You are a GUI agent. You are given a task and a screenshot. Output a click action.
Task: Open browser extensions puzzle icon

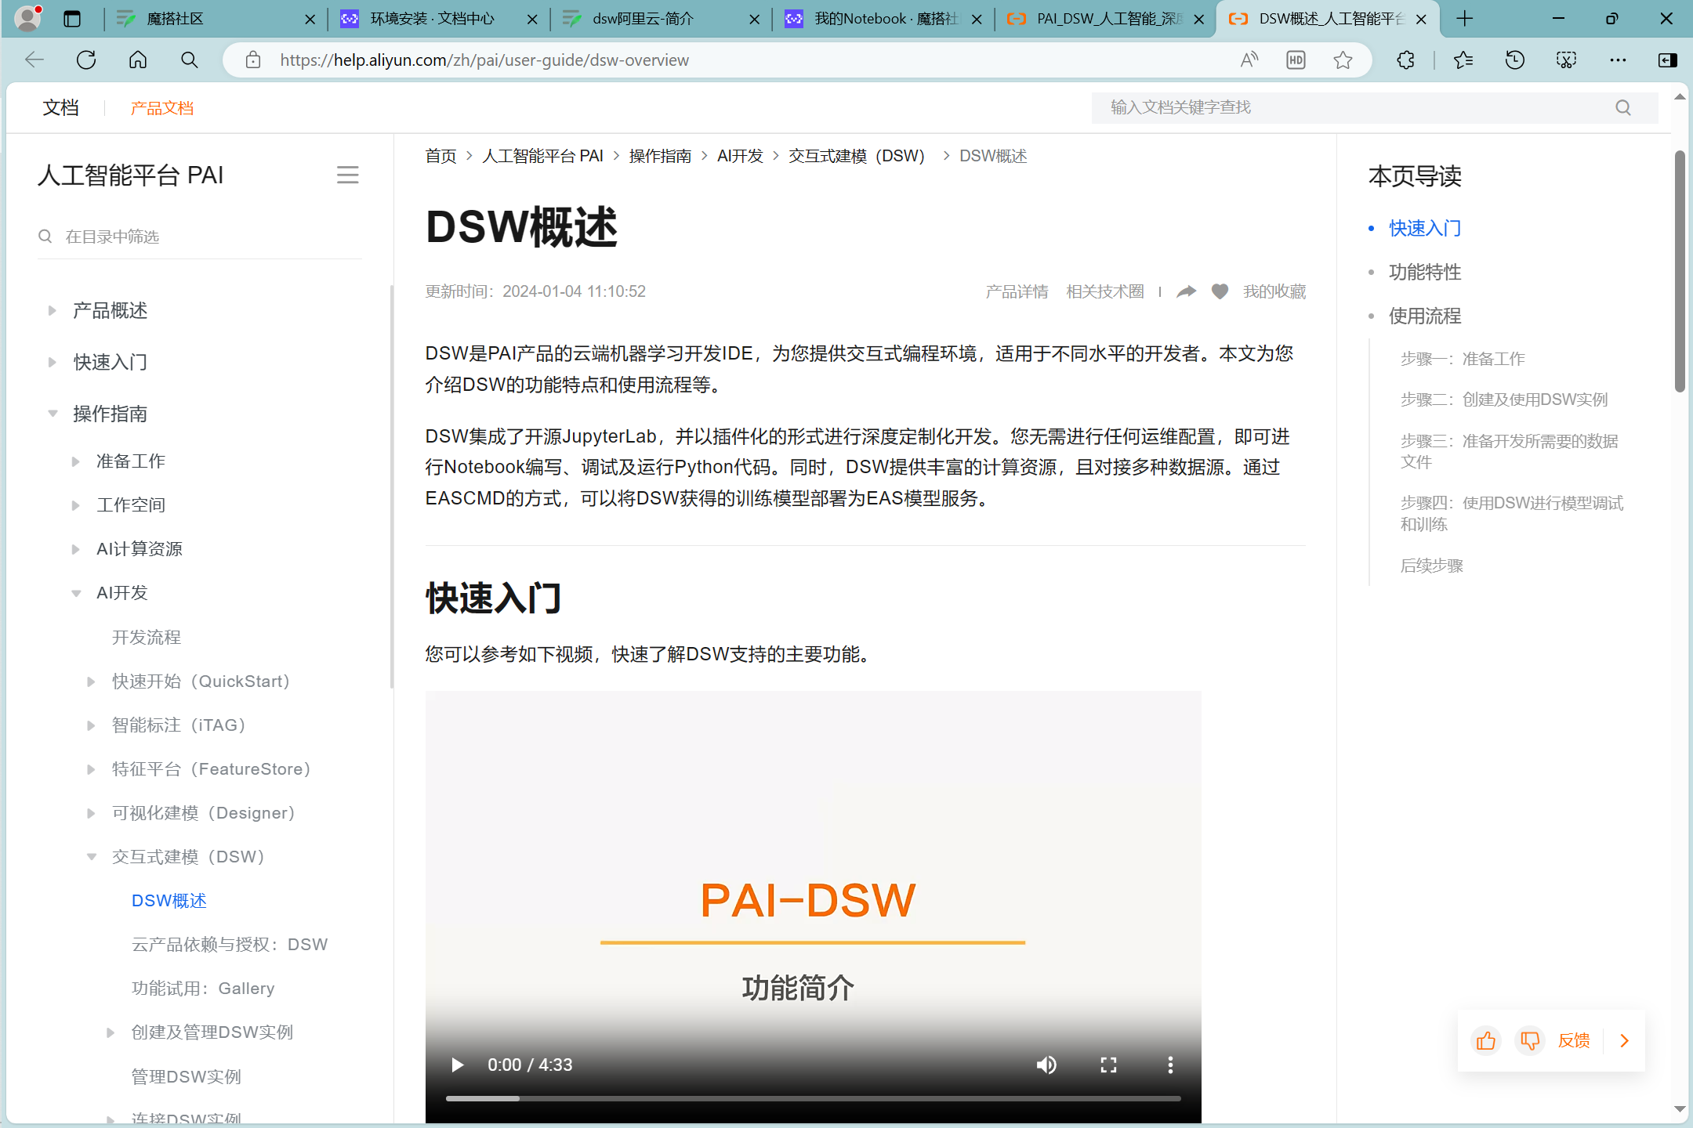(1405, 60)
